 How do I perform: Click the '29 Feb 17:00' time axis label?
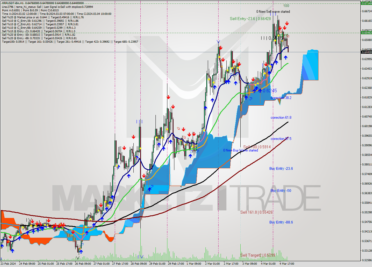coord(176,264)
